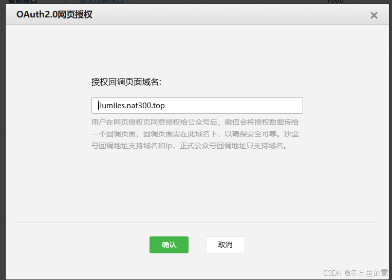
Task: Close the OAuth2.0 authorization dialog
Action: [x=374, y=15]
